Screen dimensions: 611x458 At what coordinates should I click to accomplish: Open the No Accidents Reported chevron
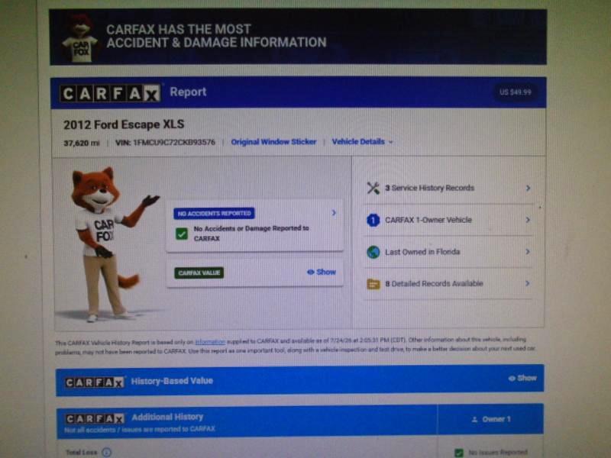(334, 213)
